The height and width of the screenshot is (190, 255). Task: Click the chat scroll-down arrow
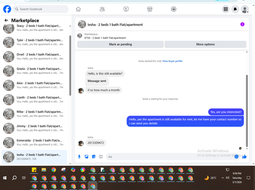pos(247,149)
